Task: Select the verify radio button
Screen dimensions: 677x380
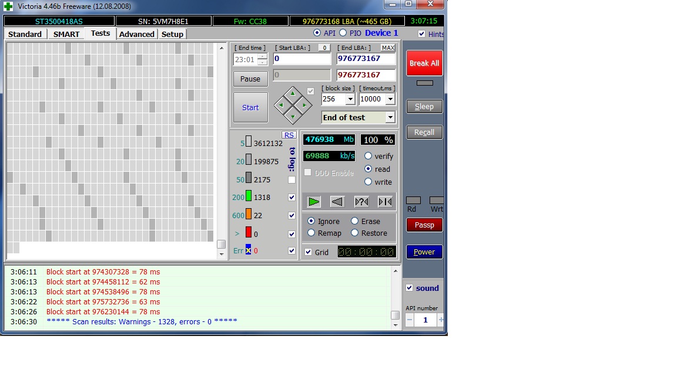Action: [368, 156]
